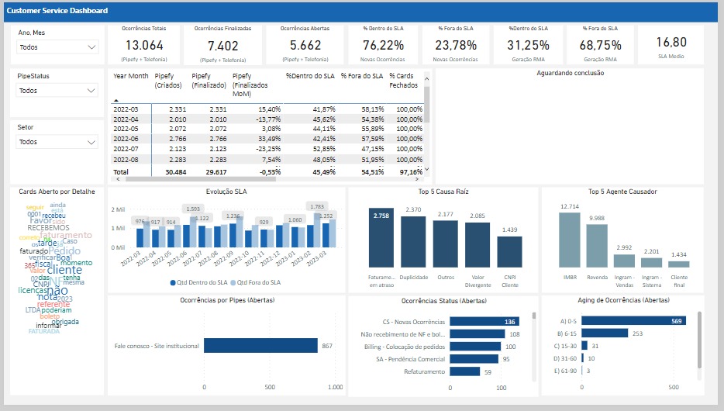The width and height of the screenshot is (724, 411).
Task: Click the word 'RECEBEMOS' in word cloud
Action: [49, 228]
